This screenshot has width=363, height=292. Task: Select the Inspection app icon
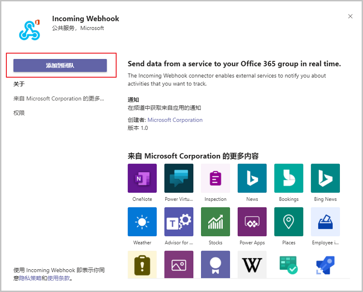point(216,178)
